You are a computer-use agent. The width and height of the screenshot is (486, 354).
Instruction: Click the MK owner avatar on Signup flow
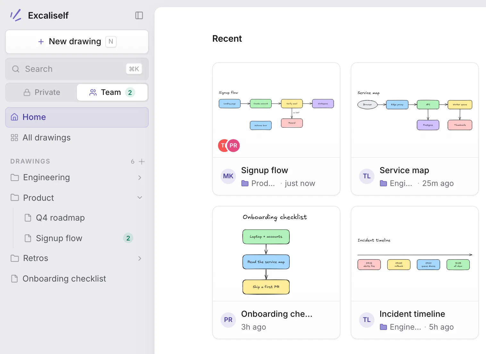pos(228,176)
